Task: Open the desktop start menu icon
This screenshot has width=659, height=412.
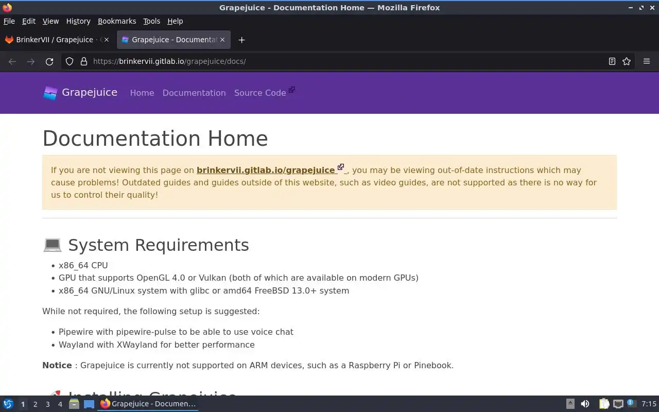Action: click(8, 404)
